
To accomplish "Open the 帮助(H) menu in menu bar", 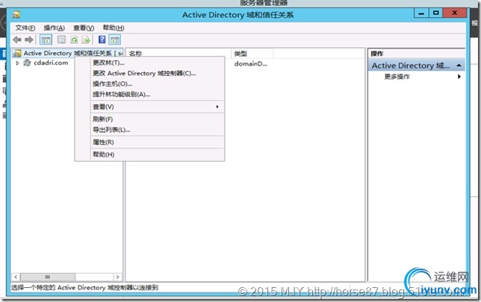I will 114,28.
